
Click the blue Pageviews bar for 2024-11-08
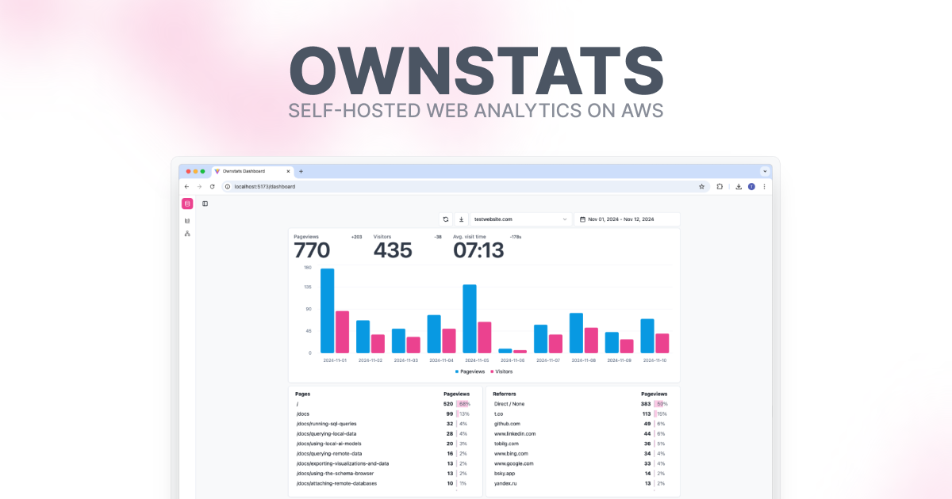click(576, 333)
